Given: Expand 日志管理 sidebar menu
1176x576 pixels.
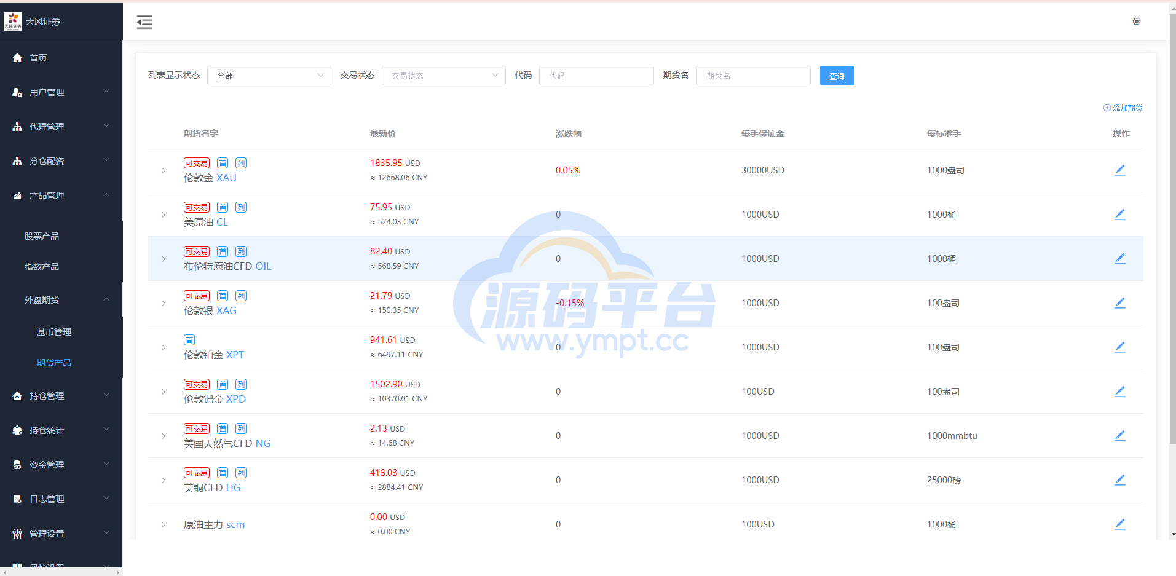Looking at the screenshot, I should [61, 499].
